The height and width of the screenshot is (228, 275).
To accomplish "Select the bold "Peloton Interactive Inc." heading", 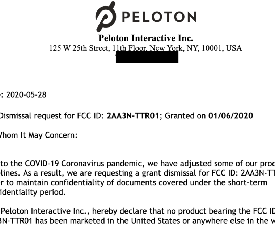I will (x=145, y=38).
